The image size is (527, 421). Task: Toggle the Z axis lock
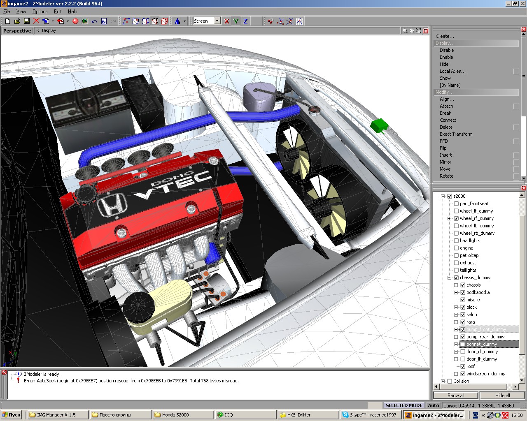pos(246,21)
